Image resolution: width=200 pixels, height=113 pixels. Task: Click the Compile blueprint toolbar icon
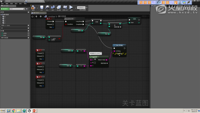(34, 8)
